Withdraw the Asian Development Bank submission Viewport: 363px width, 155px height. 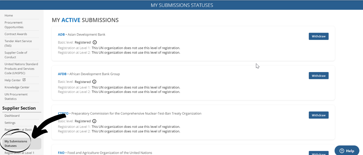[318, 36]
